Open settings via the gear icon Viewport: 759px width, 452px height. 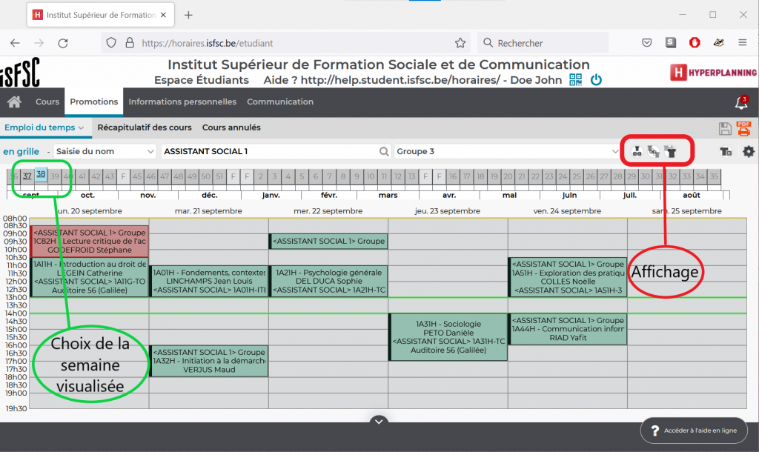[748, 151]
